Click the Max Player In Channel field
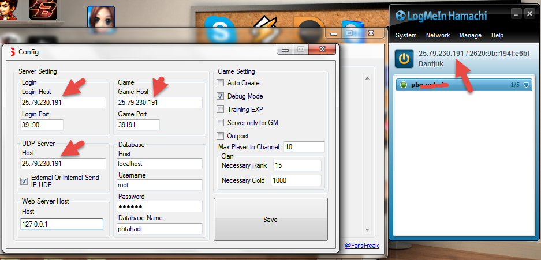541x260 pixels. 304,146
